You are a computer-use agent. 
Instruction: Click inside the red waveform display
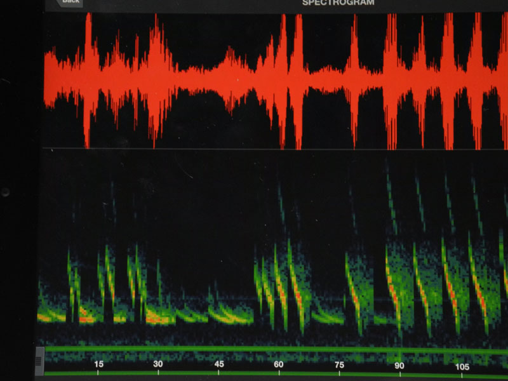276,81
